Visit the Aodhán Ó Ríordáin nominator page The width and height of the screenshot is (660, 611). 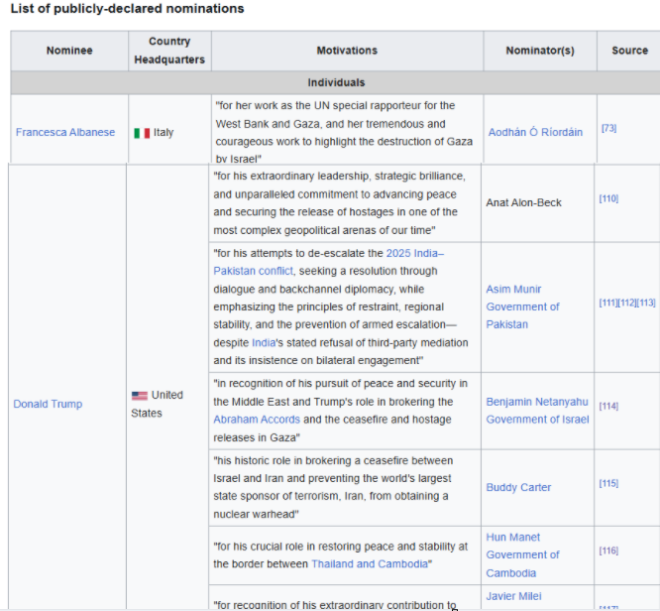[x=535, y=132]
